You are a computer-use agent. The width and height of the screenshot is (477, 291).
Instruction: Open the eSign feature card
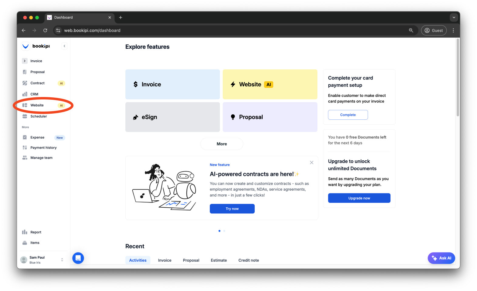(172, 117)
